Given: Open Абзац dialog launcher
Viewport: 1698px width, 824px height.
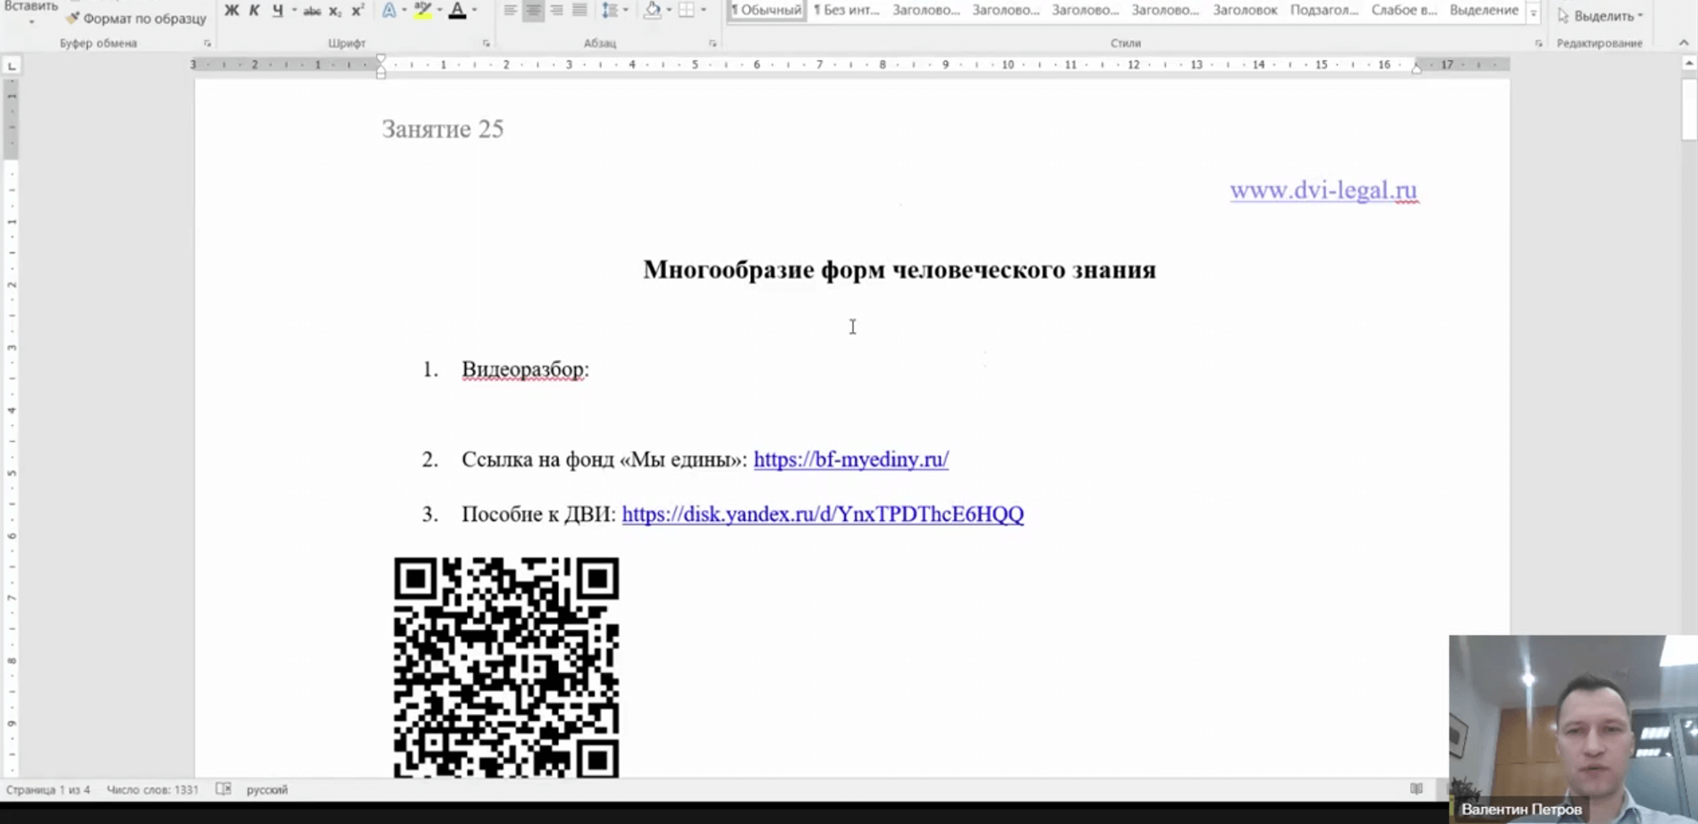Looking at the screenshot, I should click(x=713, y=43).
